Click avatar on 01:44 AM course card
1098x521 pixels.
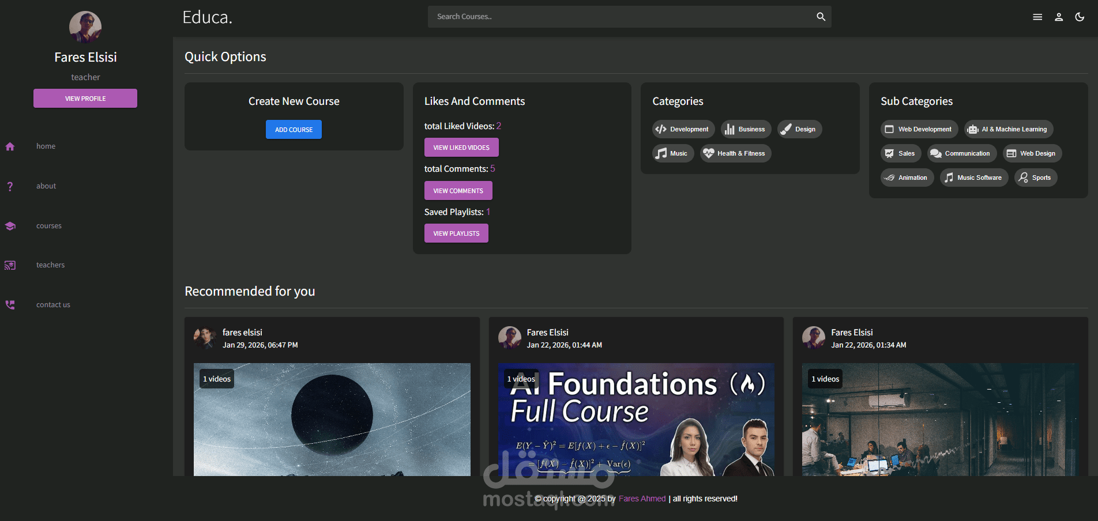pos(510,338)
